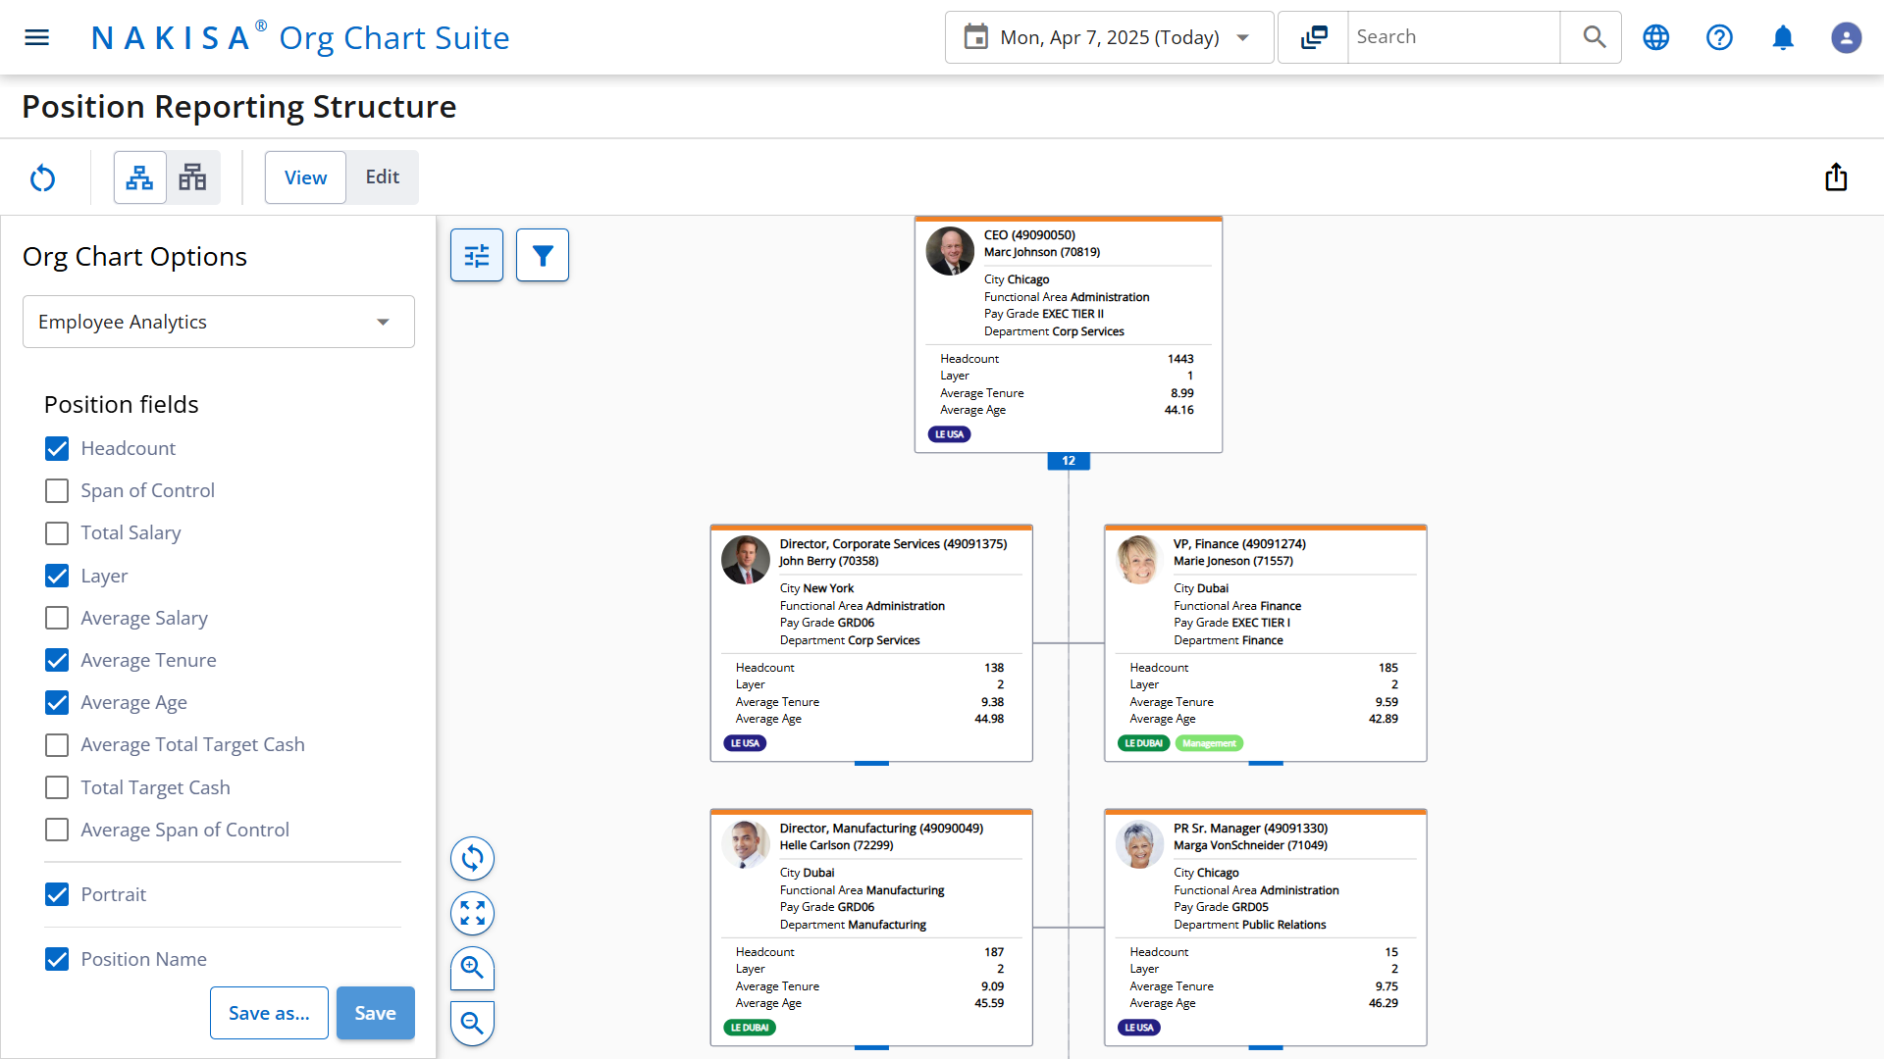Image resolution: width=1884 pixels, height=1059 pixels.
Task: Zoom in using the magnifier plus icon
Action: [472, 968]
